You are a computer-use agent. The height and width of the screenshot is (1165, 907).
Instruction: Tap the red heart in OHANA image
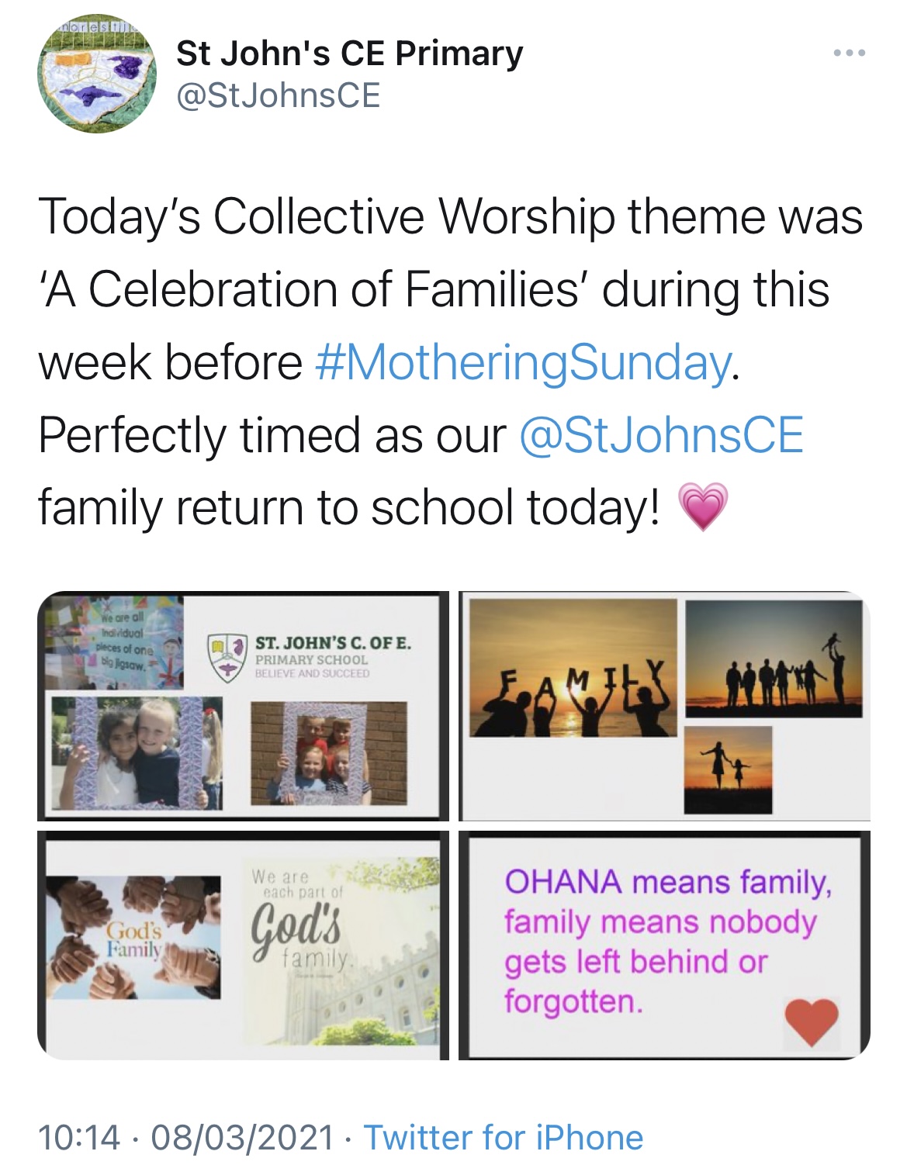pyautogui.click(x=811, y=1022)
